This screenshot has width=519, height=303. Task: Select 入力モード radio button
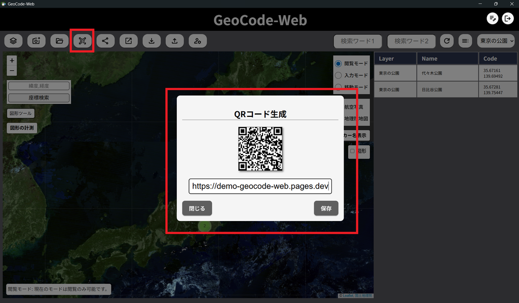click(338, 75)
